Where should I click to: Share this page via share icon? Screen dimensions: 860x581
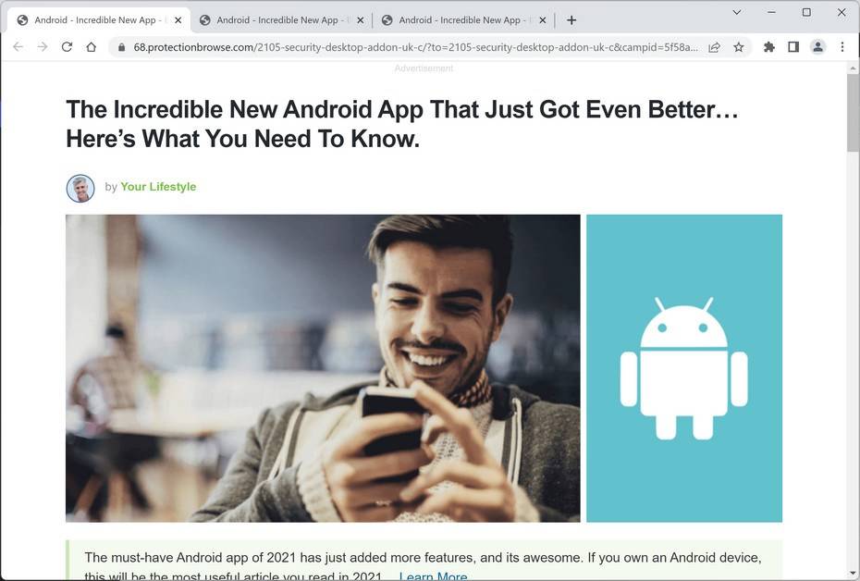pos(714,47)
